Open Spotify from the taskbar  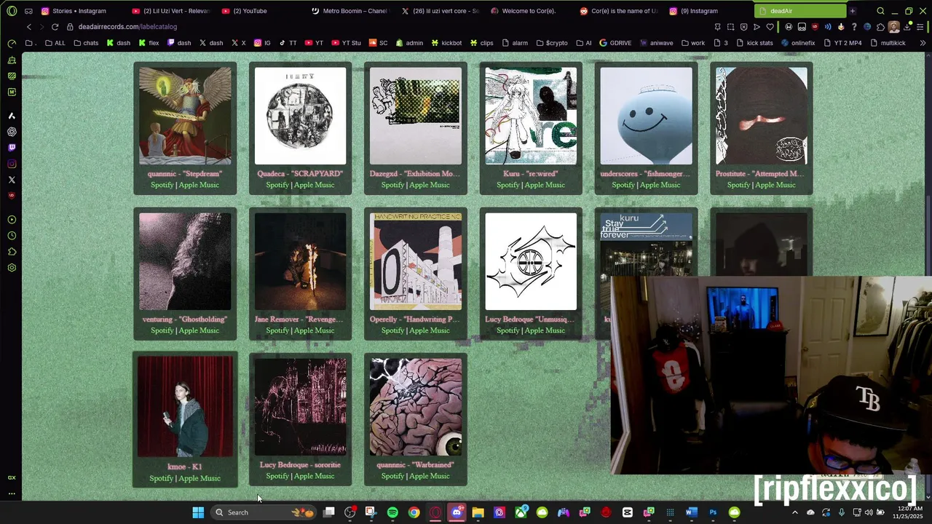tap(392, 512)
